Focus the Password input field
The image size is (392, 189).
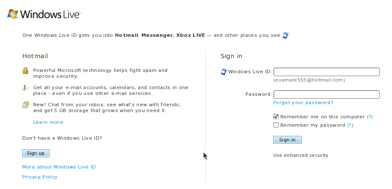coord(327,94)
